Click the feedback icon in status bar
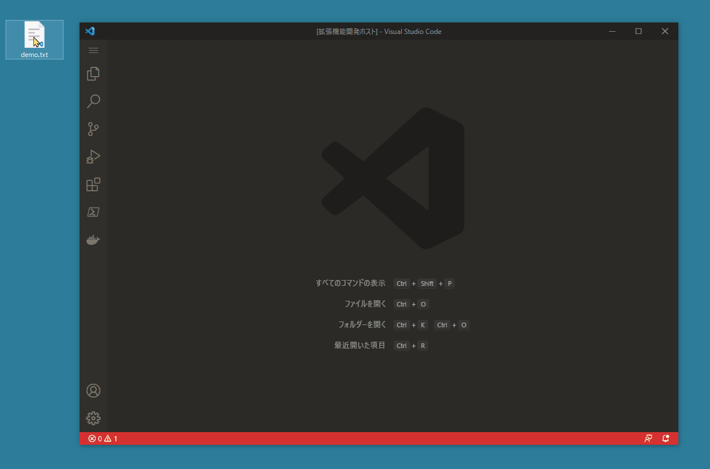The height and width of the screenshot is (469, 710). pyautogui.click(x=648, y=438)
